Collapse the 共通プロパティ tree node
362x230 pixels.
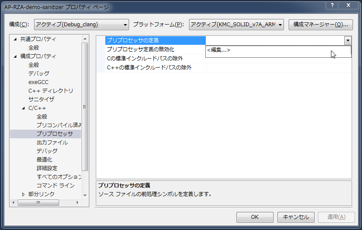pos(16,39)
